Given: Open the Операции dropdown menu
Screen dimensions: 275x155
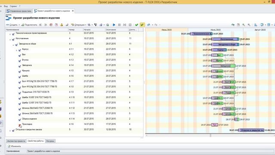Looking at the screenshot, I should tap(78, 25).
